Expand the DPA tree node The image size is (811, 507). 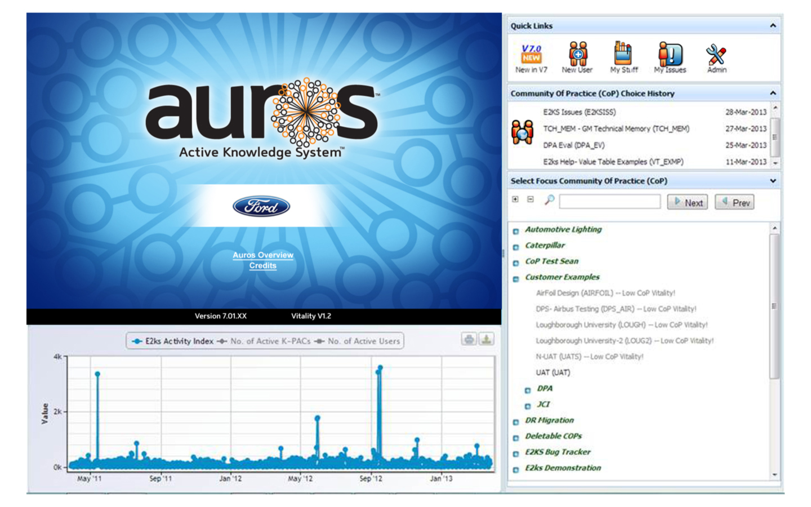pyautogui.click(x=528, y=390)
